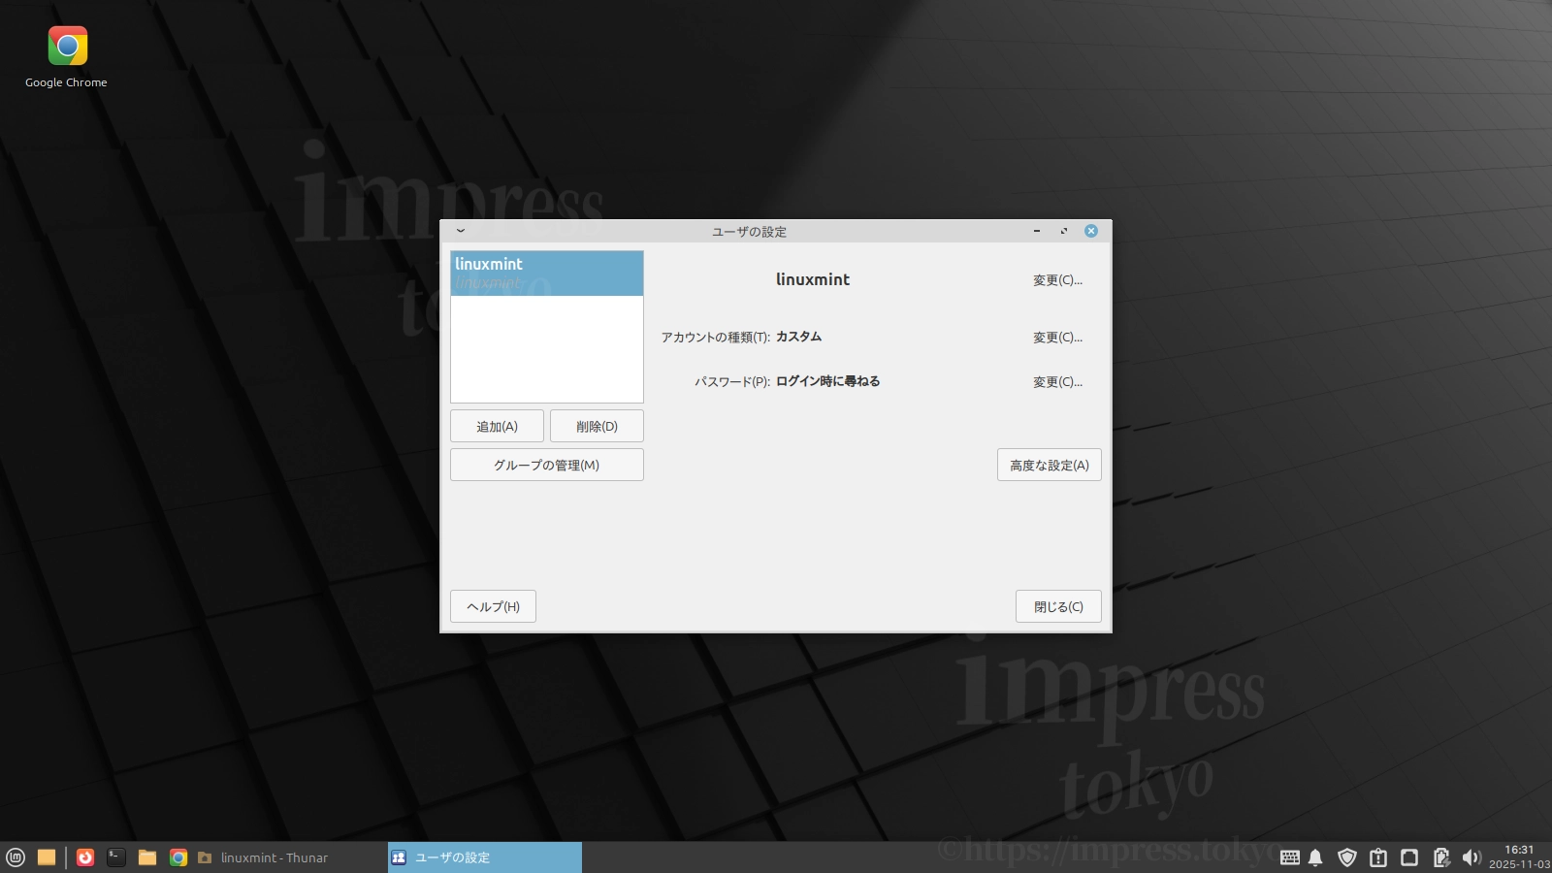Open 高度な設定(A)
1552x873 pixels.
point(1050,465)
